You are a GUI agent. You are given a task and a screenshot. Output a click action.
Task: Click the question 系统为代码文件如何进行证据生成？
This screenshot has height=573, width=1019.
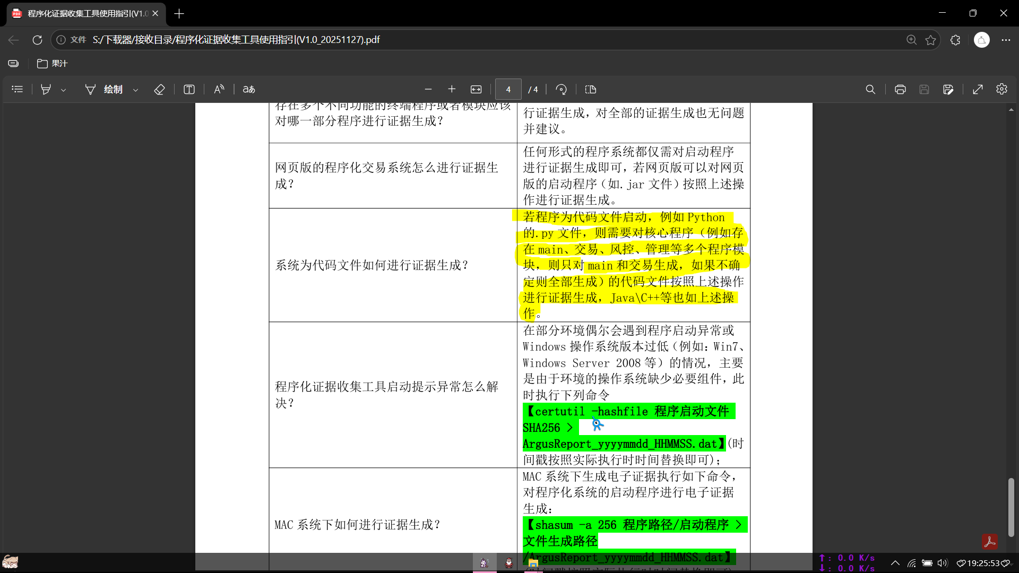point(372,265)
